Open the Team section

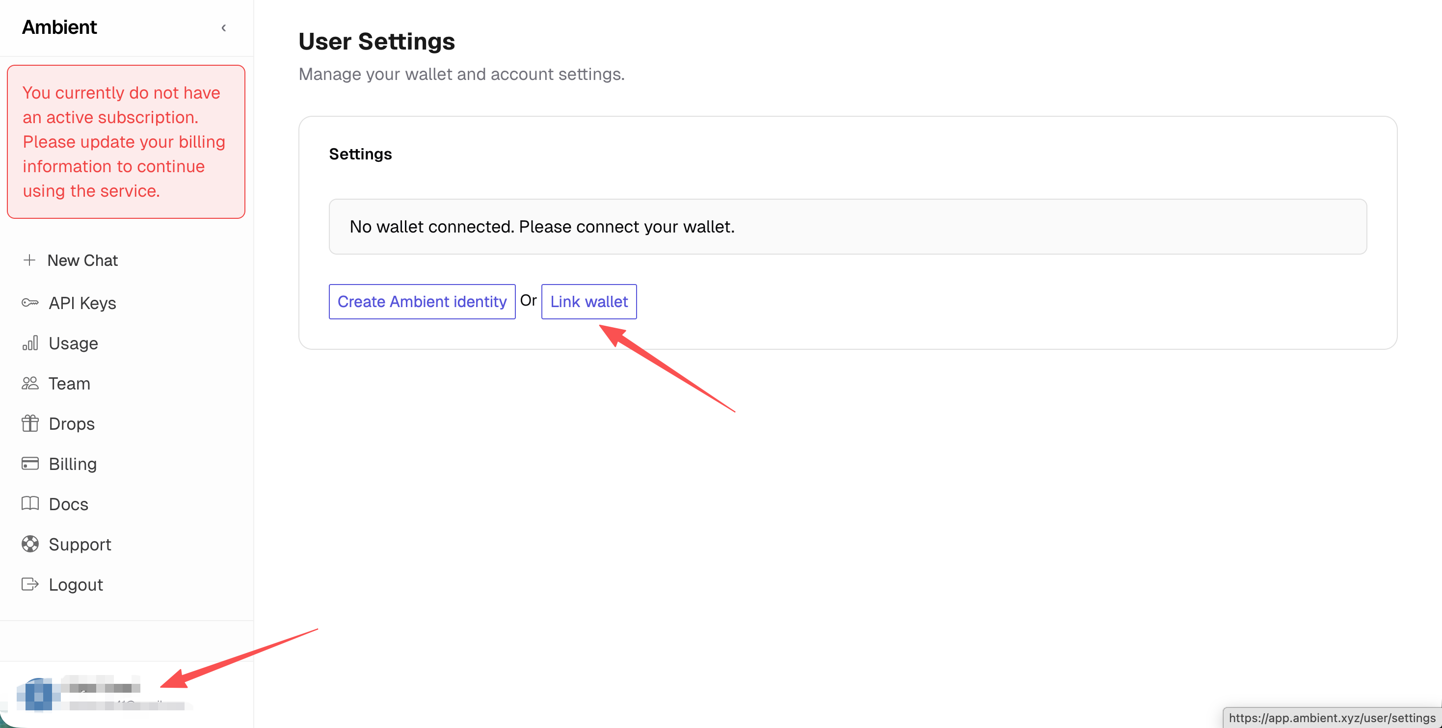click(x=69, y=383)
